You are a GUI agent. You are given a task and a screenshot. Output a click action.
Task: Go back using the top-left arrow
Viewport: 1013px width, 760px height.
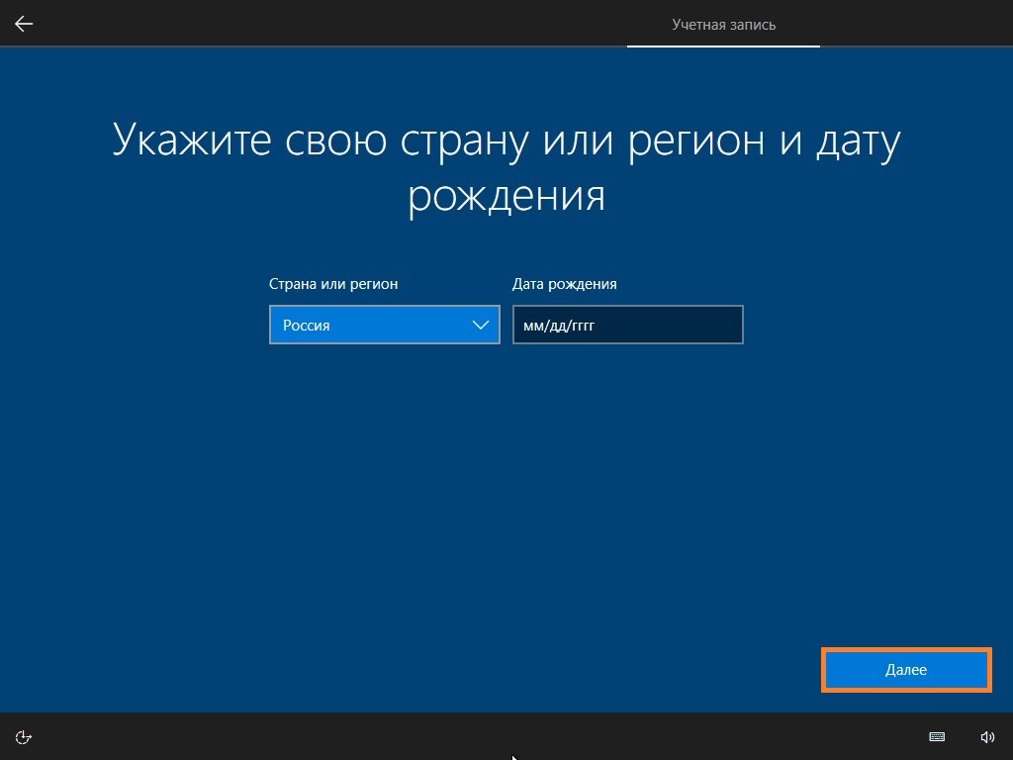pos(24,24)
